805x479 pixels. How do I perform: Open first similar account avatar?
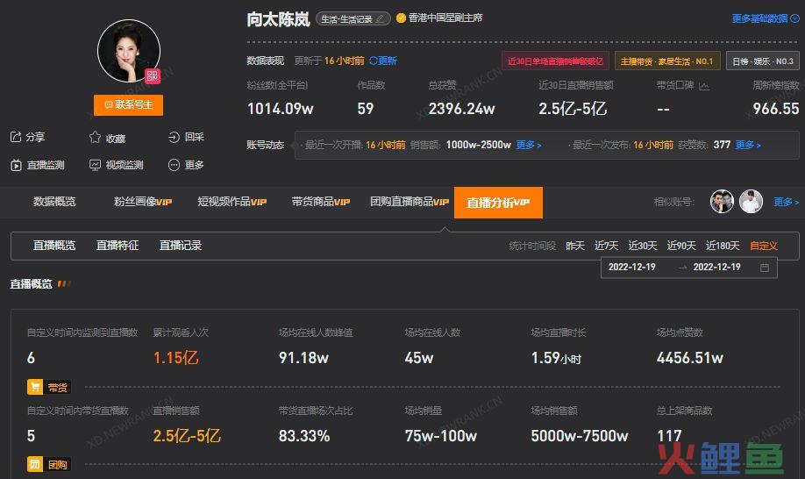722,201
